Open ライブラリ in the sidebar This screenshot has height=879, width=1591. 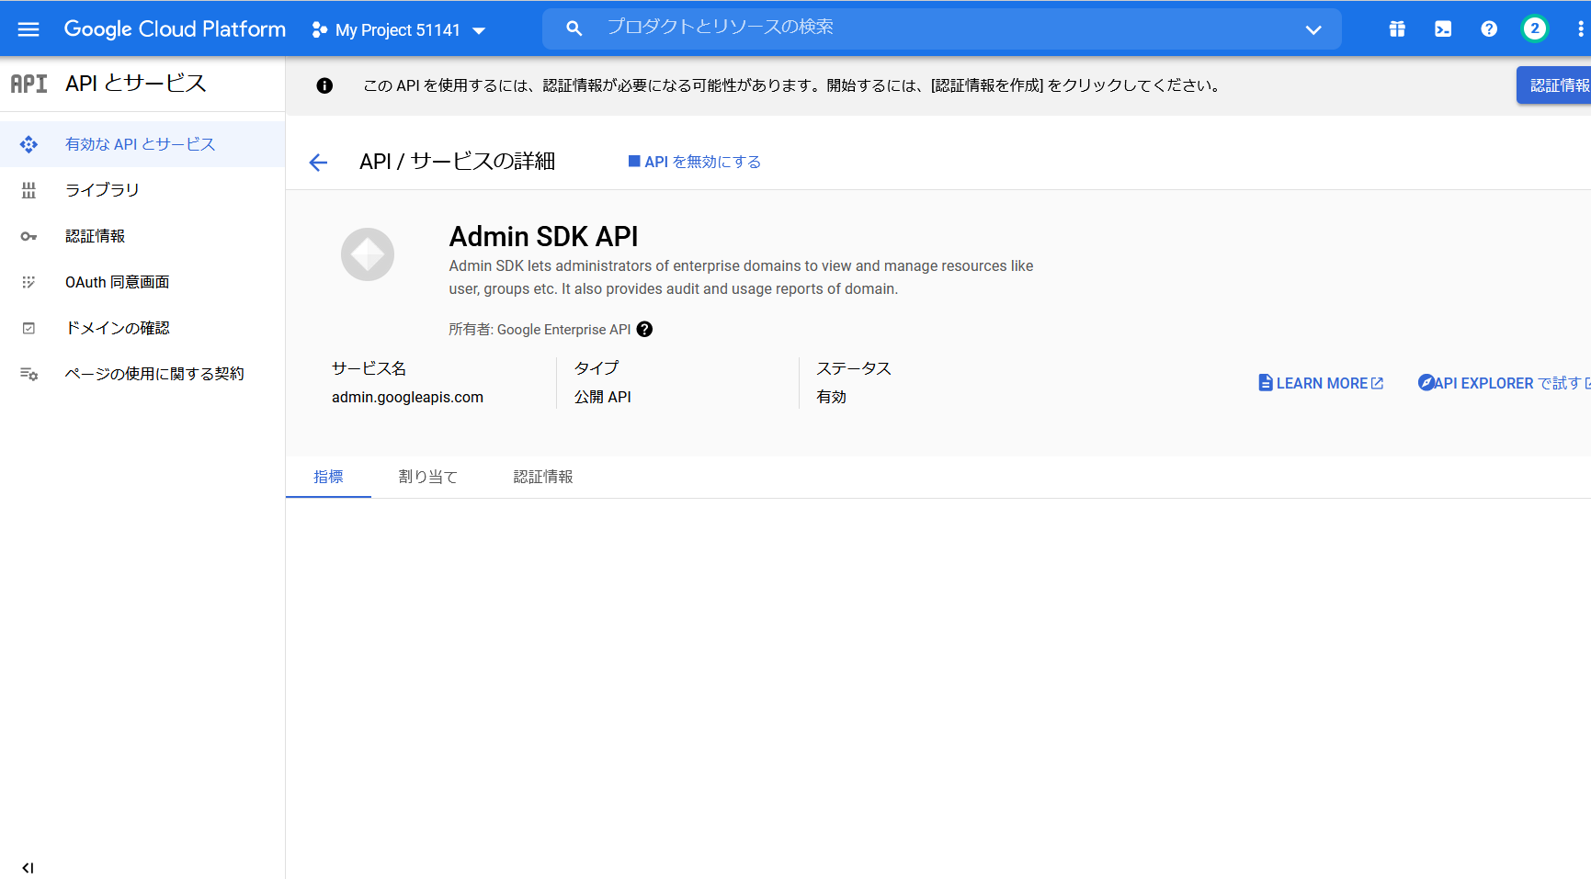142,190
